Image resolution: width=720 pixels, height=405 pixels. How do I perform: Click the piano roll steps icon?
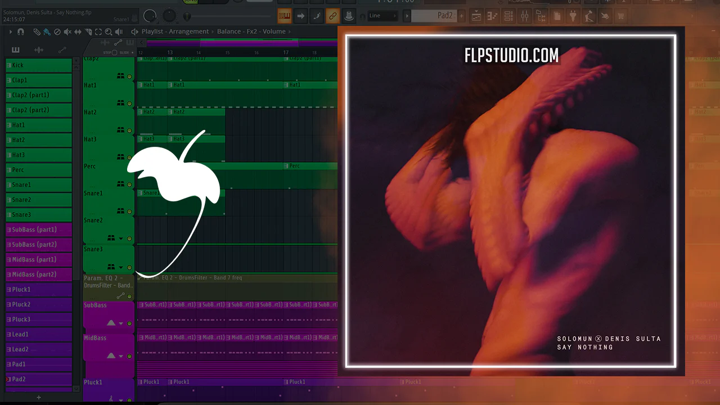click(492, 16)
